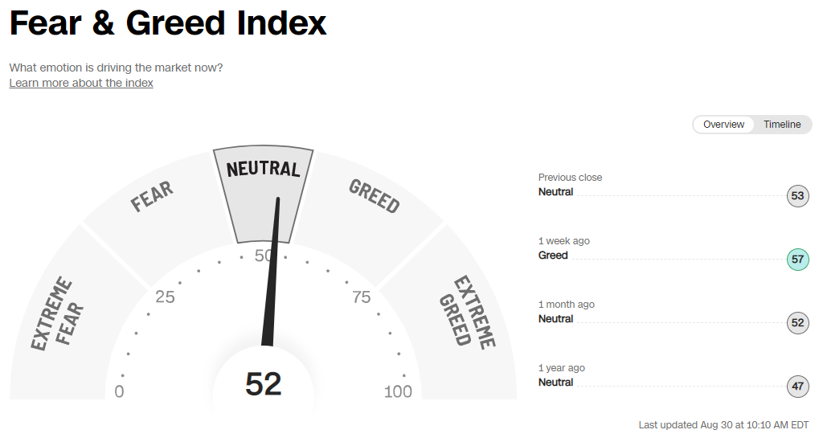Select the Overview toggle option
Screen dimensions: 823x438
(723, 125)
